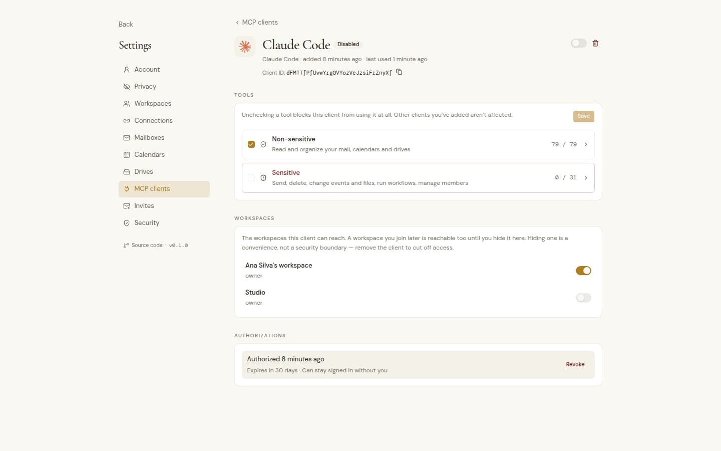Click the Privacy eye-slash icon
The image size is (721, 451).
(127, 87)
